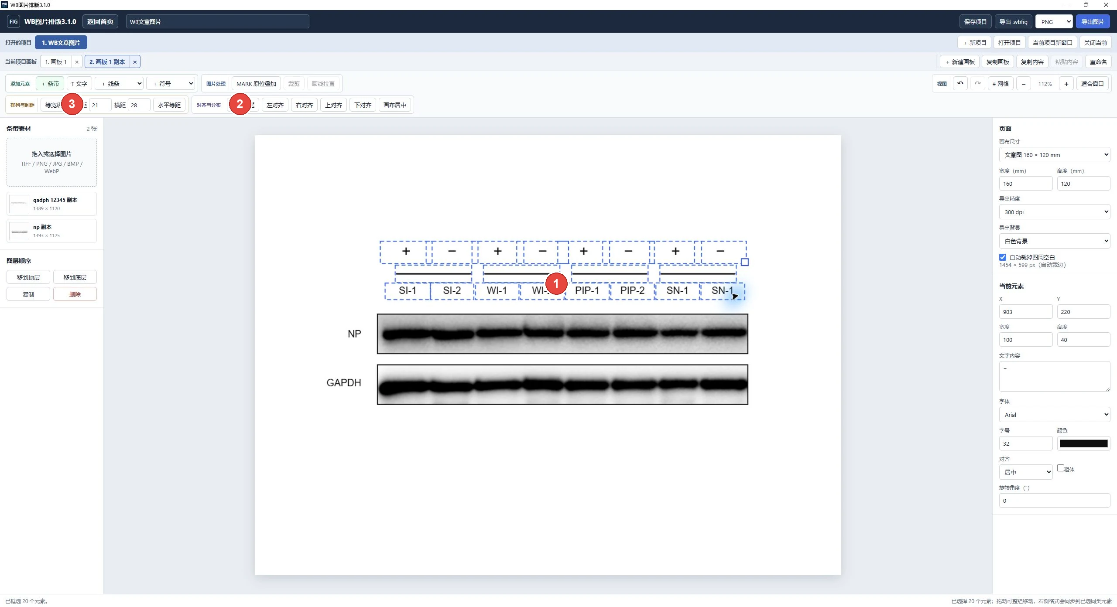Viewport: 1117px width, 607px height.
Task: Enable the 粗体 bold checkbox
Action: (1060, 468)
